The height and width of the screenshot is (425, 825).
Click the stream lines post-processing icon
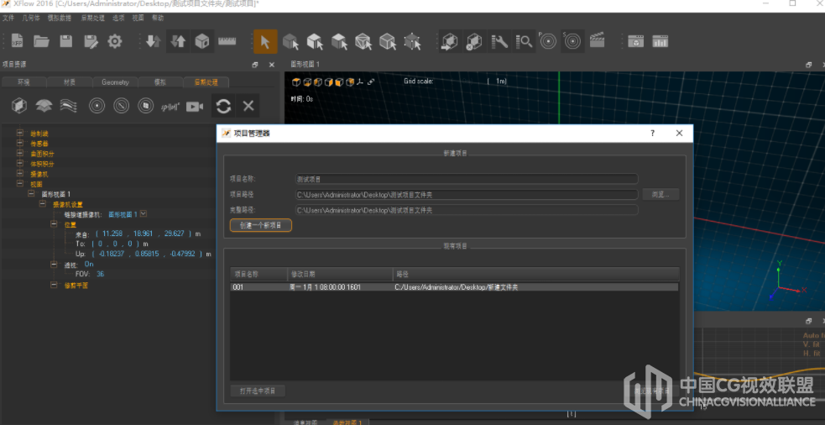coord(69,106)
